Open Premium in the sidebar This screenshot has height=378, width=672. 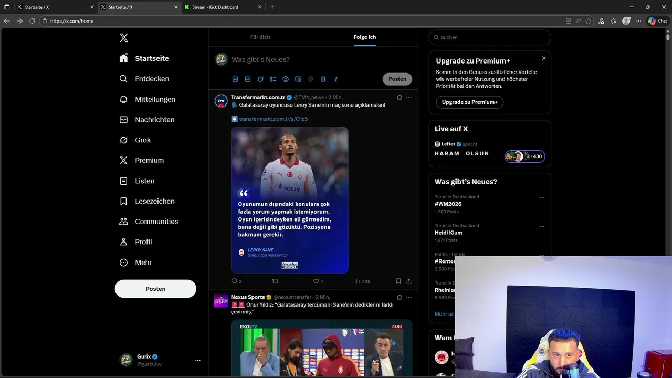(142, 161)
